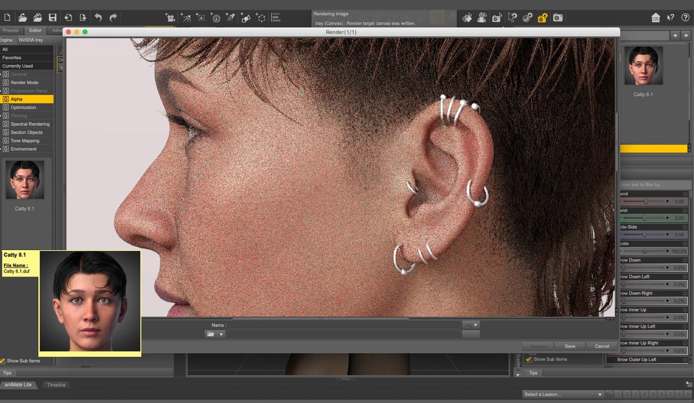The image size is (694, 403).
Task: Start a render with the camera icon
Action: (x=558, y=18)
